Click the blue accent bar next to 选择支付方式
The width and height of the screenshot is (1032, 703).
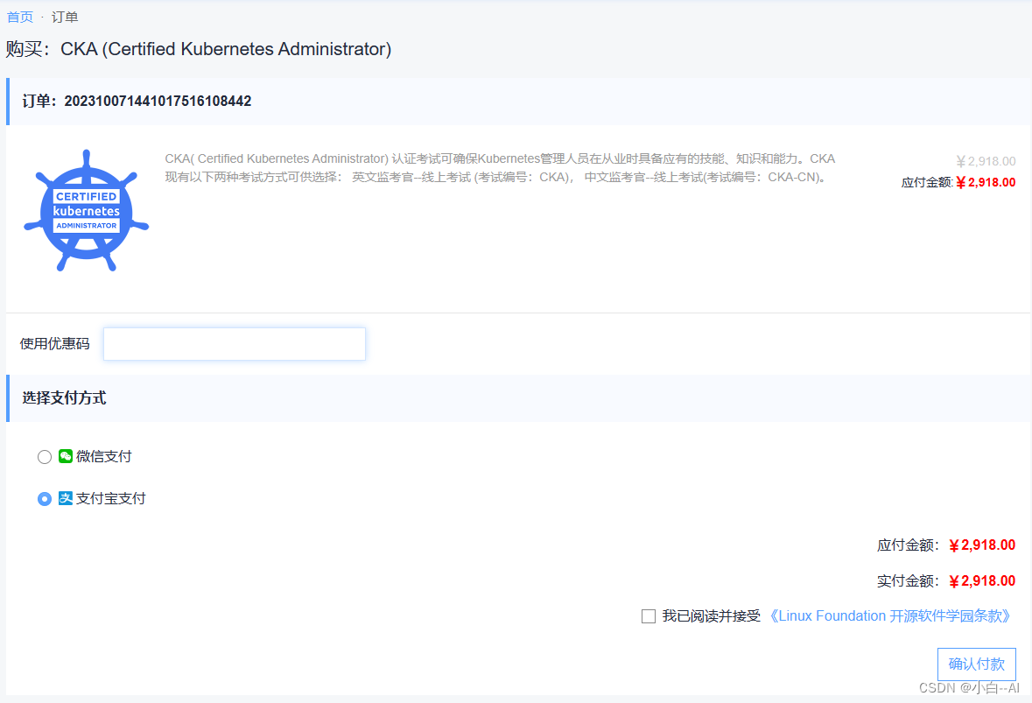point(9,397)
